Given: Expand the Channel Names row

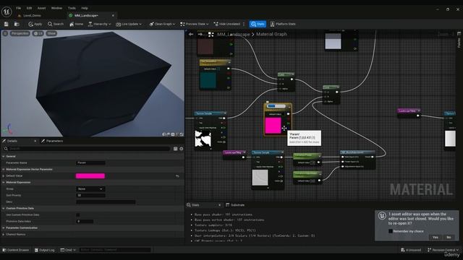Looking at the screenshot, I should (x=3, y=235).
